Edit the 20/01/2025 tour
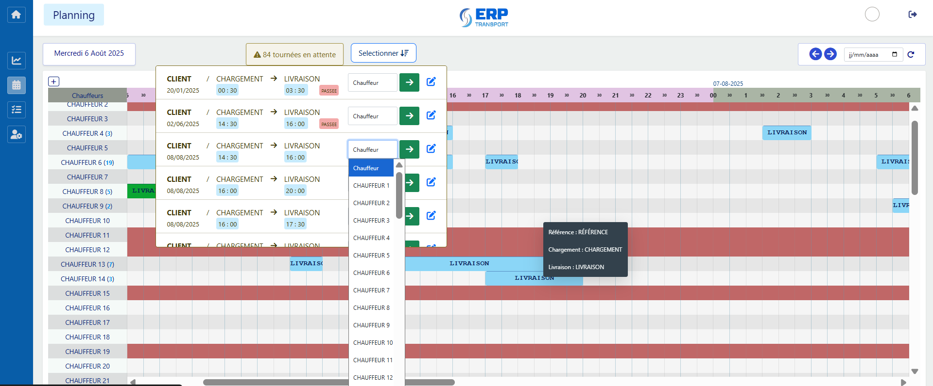Image resolution: width=933 pixels, height=386 pixels. (431, 82)
